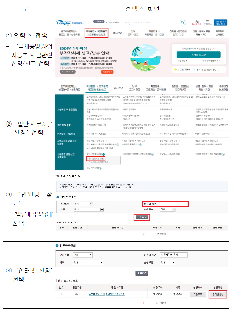Open 전자(세금)계산서 현금영수증·신용카드 menu in step ①
This screenshot has width=229, height=309.
(69, 33)
